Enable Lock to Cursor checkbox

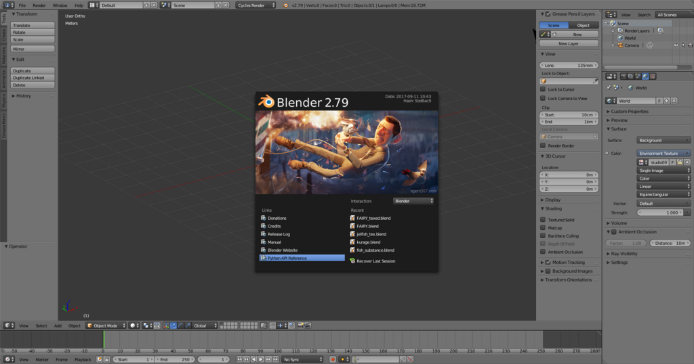543,89
